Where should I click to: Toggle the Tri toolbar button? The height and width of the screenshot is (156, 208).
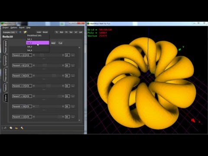tap(57, 32)
